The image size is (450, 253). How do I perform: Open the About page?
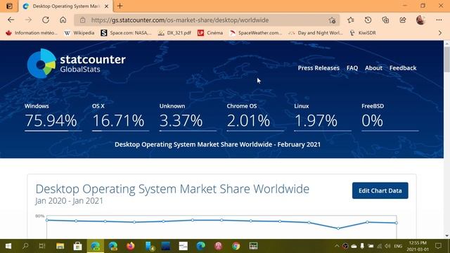pyautogui.click(x=373, y=68)
